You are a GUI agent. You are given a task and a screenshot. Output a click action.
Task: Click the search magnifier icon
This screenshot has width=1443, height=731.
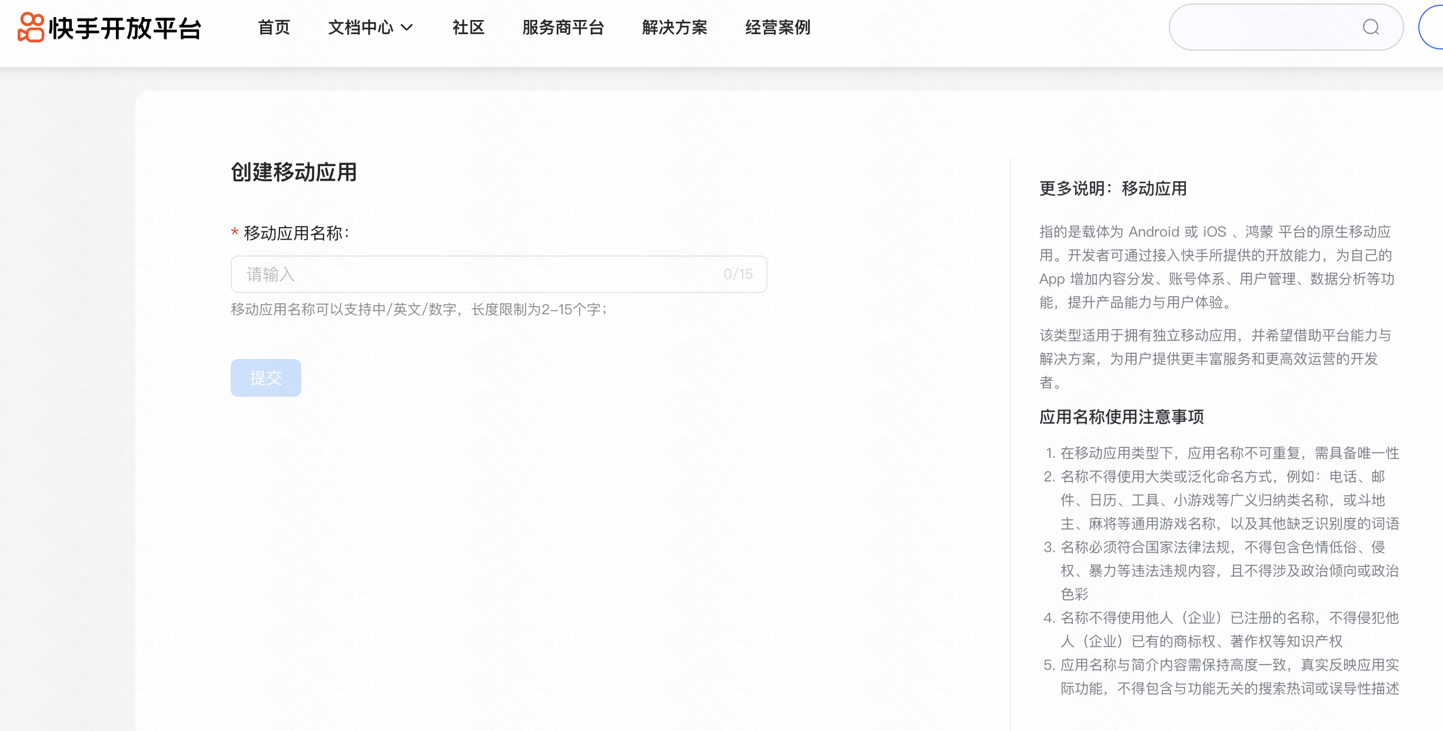(1371, 27)
